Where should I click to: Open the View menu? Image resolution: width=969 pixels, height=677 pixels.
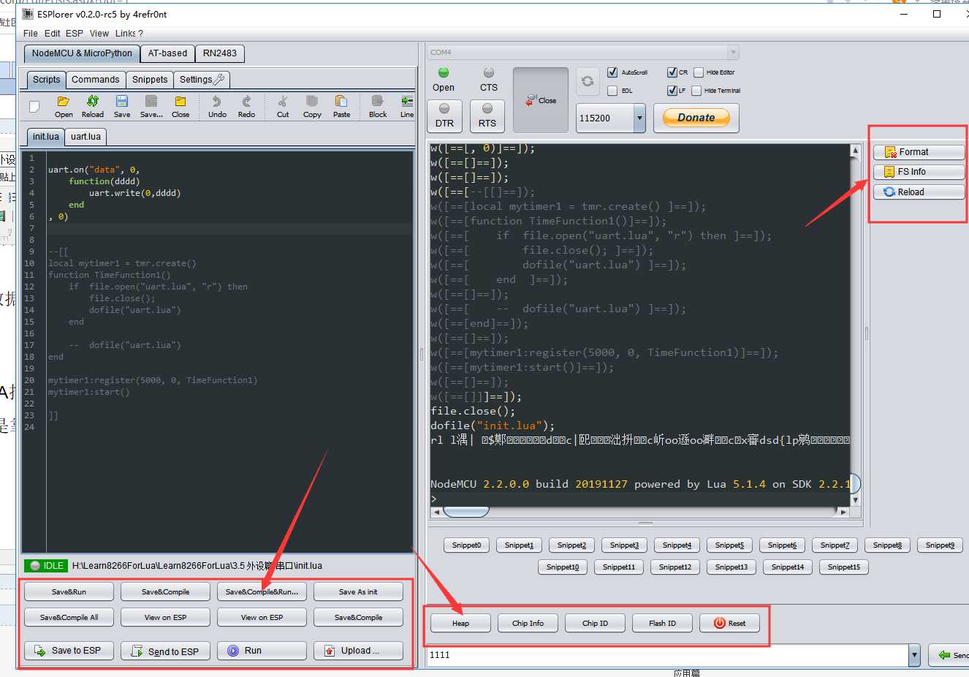click(x=99, y=34)
